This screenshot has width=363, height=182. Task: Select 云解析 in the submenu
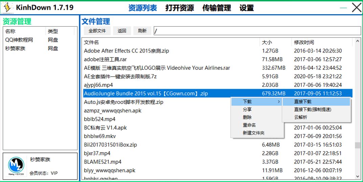pos(316,117)
